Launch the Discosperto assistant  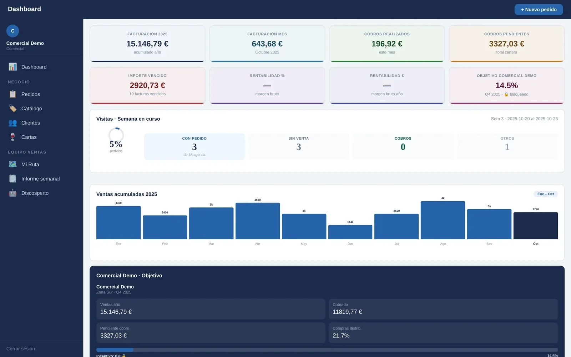[41, 193]
